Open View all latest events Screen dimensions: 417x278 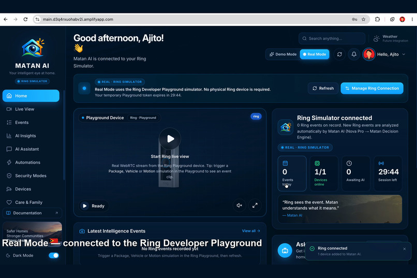click(x=251, y=231)
